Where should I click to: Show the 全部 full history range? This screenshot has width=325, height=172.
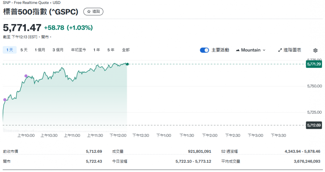(x=126, y=50)
